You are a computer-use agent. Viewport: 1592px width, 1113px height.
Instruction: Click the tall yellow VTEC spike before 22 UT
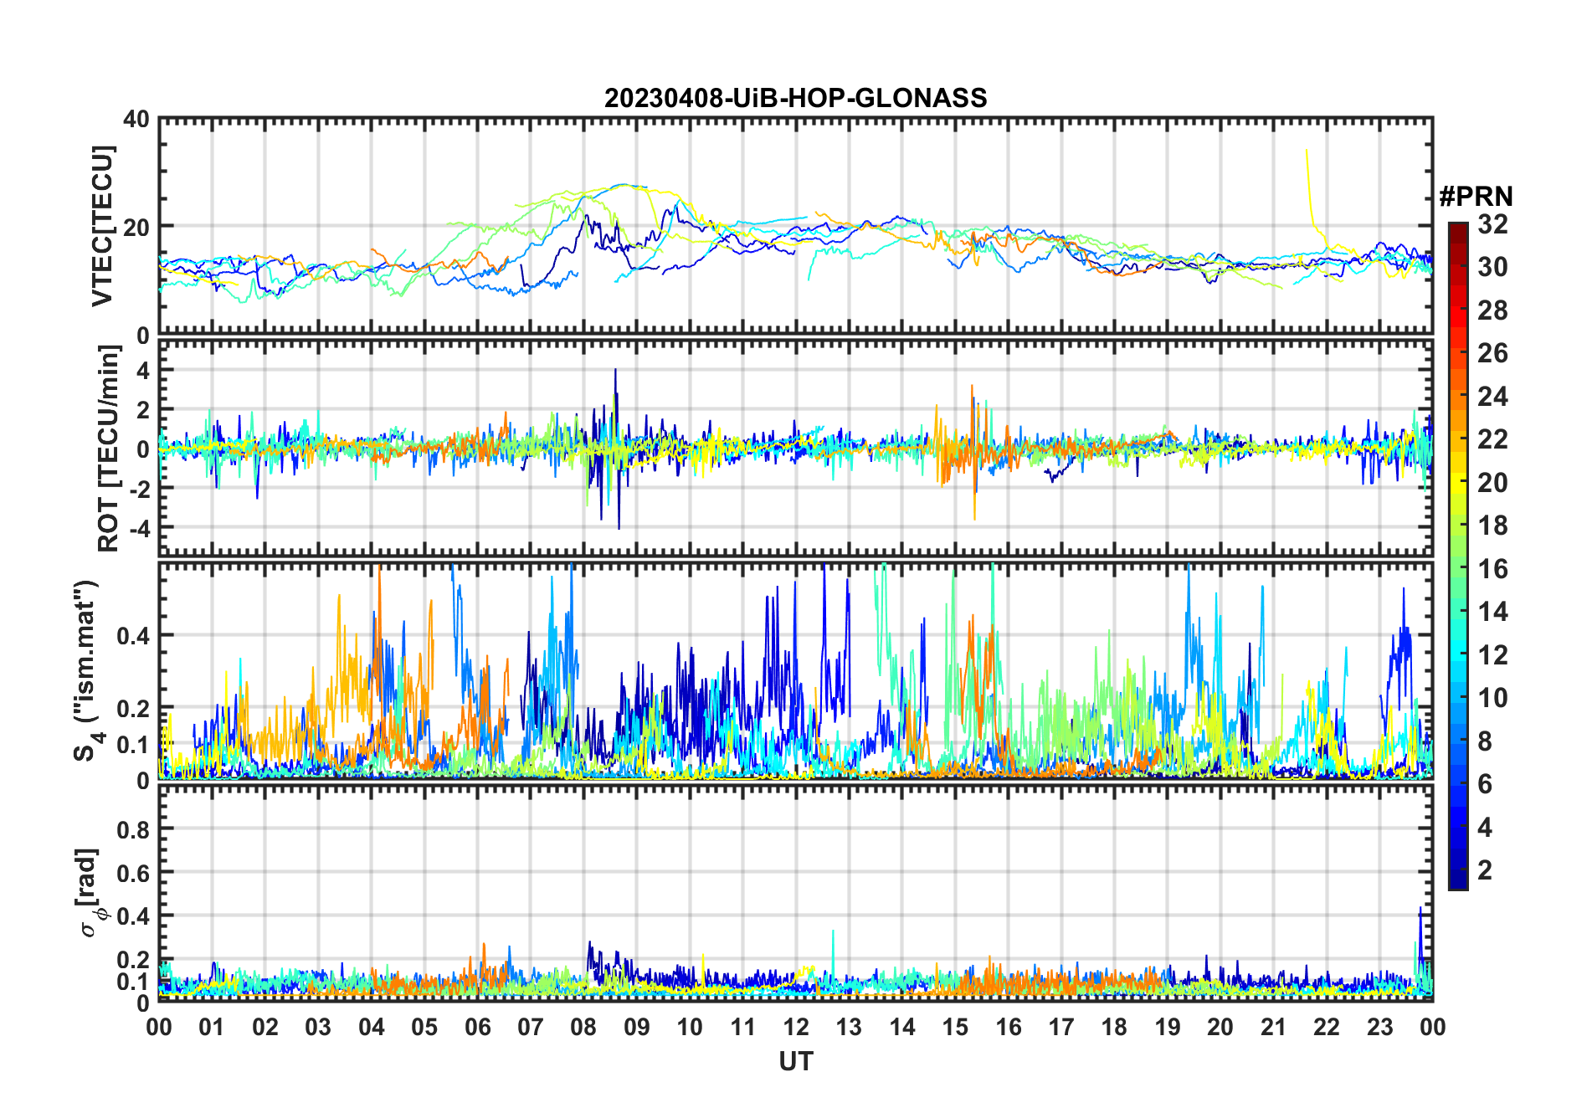click(1307, 180)
